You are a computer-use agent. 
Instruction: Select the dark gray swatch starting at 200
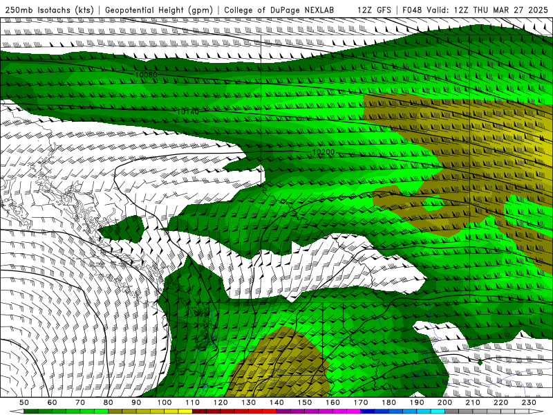point(452,412)
